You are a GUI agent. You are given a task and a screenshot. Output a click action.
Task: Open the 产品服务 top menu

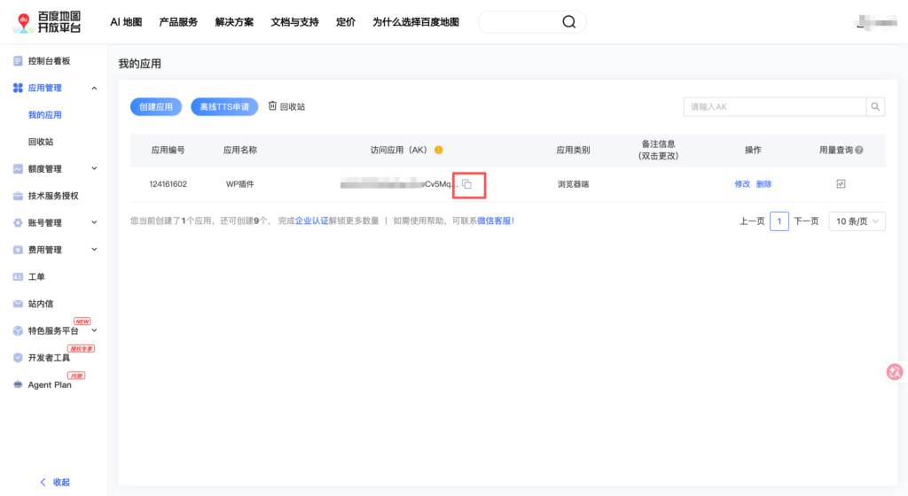coord(178,22)
